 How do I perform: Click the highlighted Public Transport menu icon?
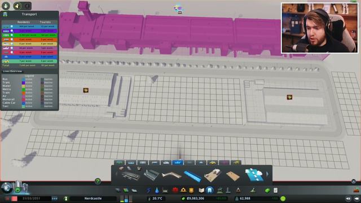[x=209, y=191]
